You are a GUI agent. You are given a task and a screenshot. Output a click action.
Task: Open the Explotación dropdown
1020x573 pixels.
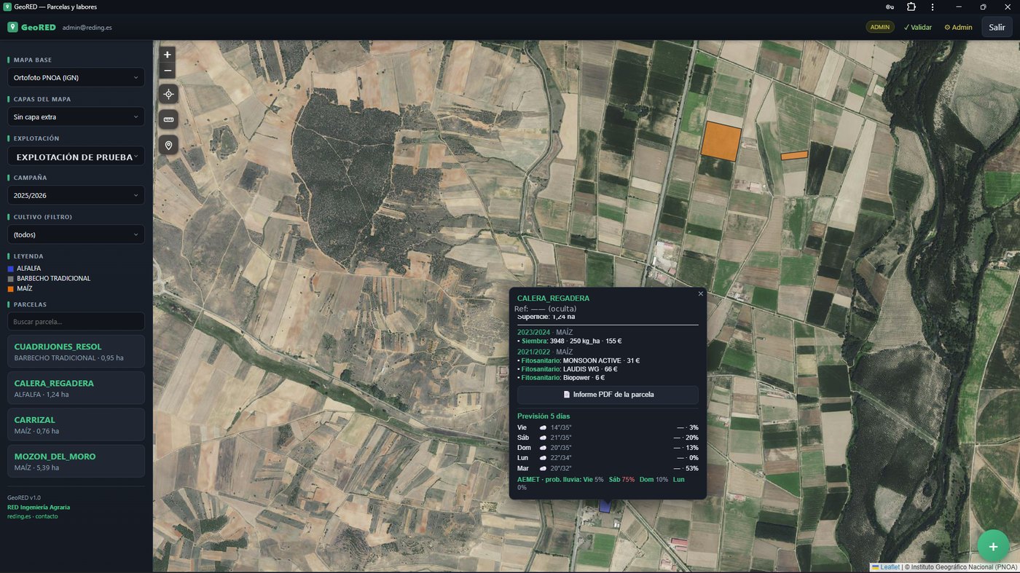click(x=76, y=157)
